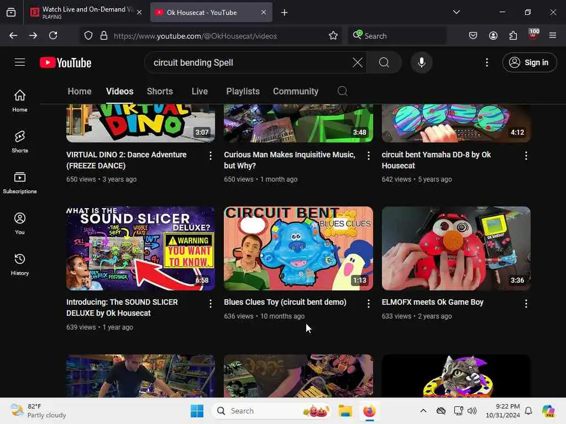
Task: Go back to the previous page
Action: 13,35
